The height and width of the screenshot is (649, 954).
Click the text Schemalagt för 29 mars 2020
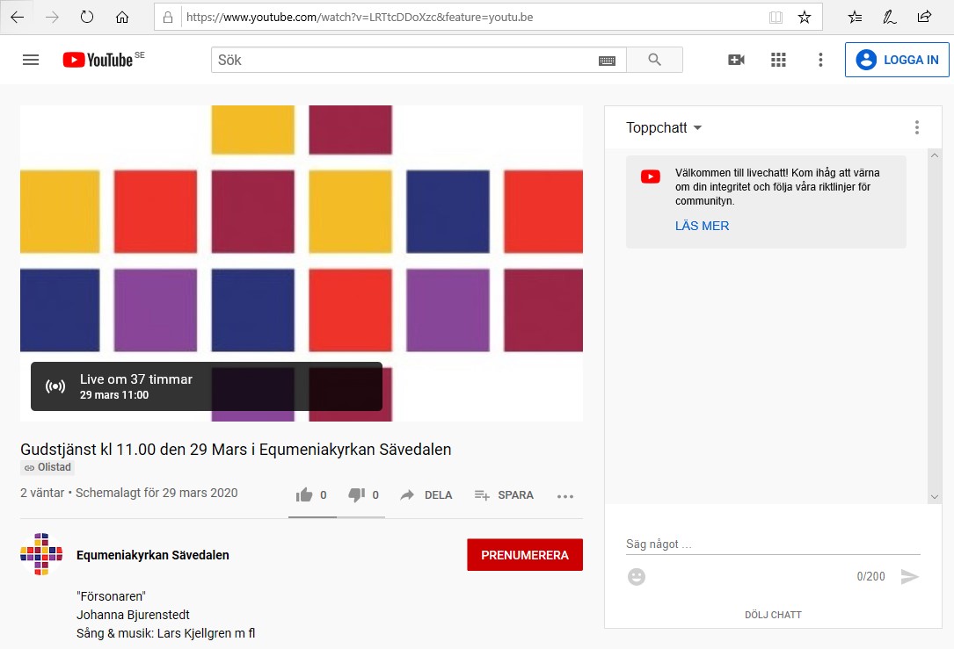click(x=157, y=493)
